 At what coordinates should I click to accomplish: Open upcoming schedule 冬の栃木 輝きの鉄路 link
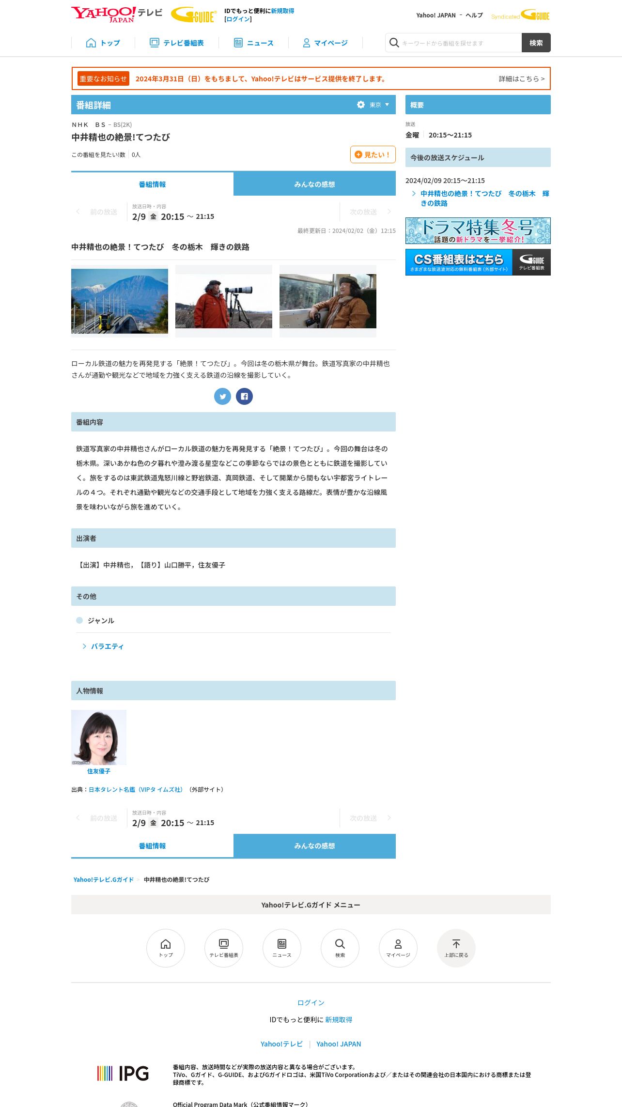point(484,199)
